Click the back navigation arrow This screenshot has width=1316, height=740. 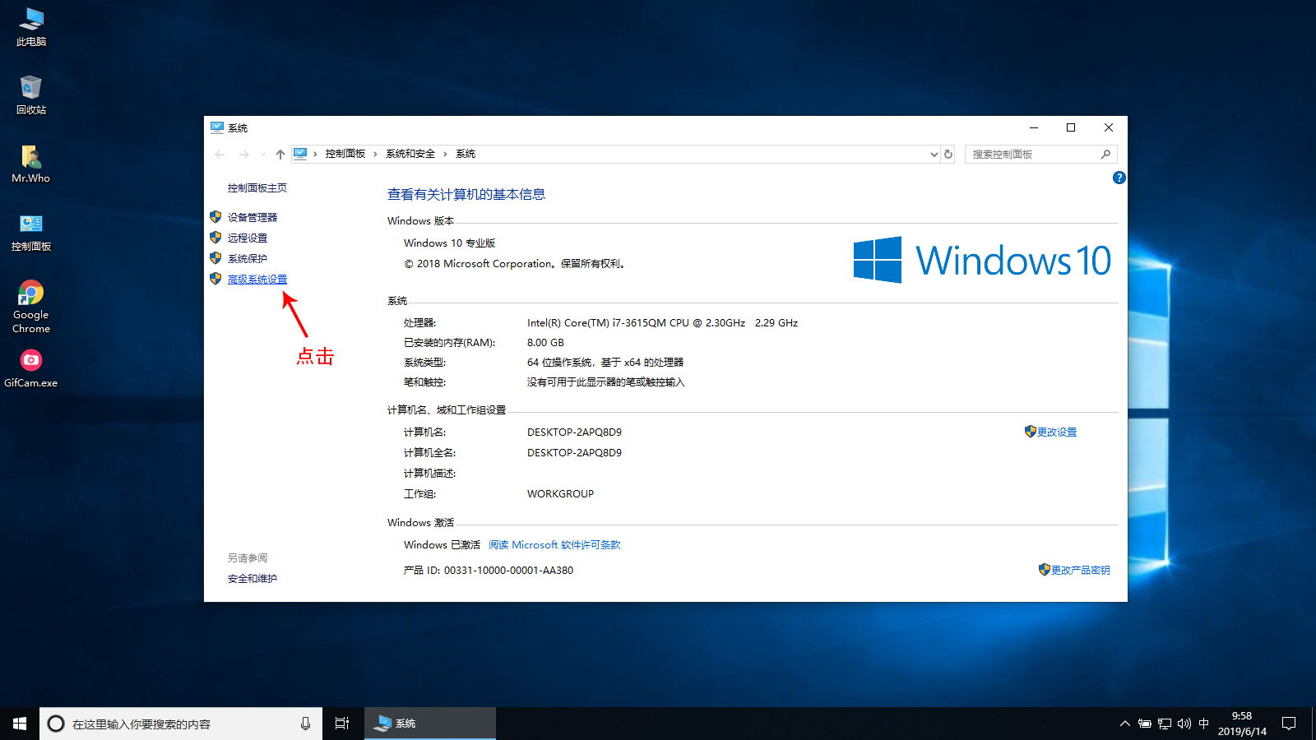pos(220,154)
